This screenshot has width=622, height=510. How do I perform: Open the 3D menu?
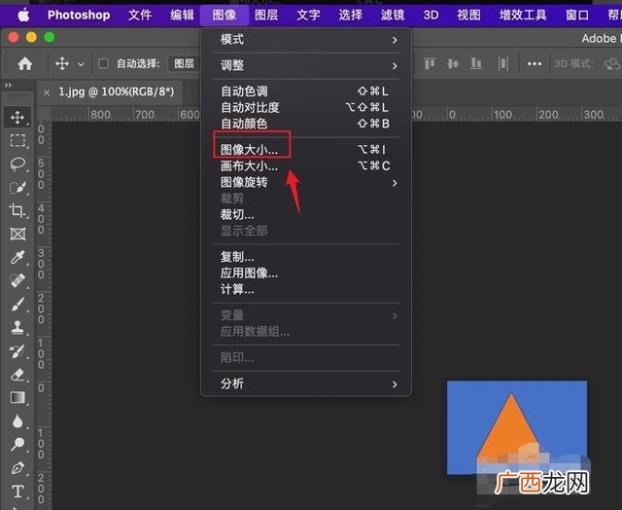[431, 16]
